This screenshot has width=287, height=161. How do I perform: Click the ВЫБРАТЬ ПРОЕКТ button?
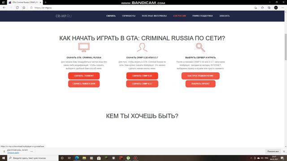point(200,84)
